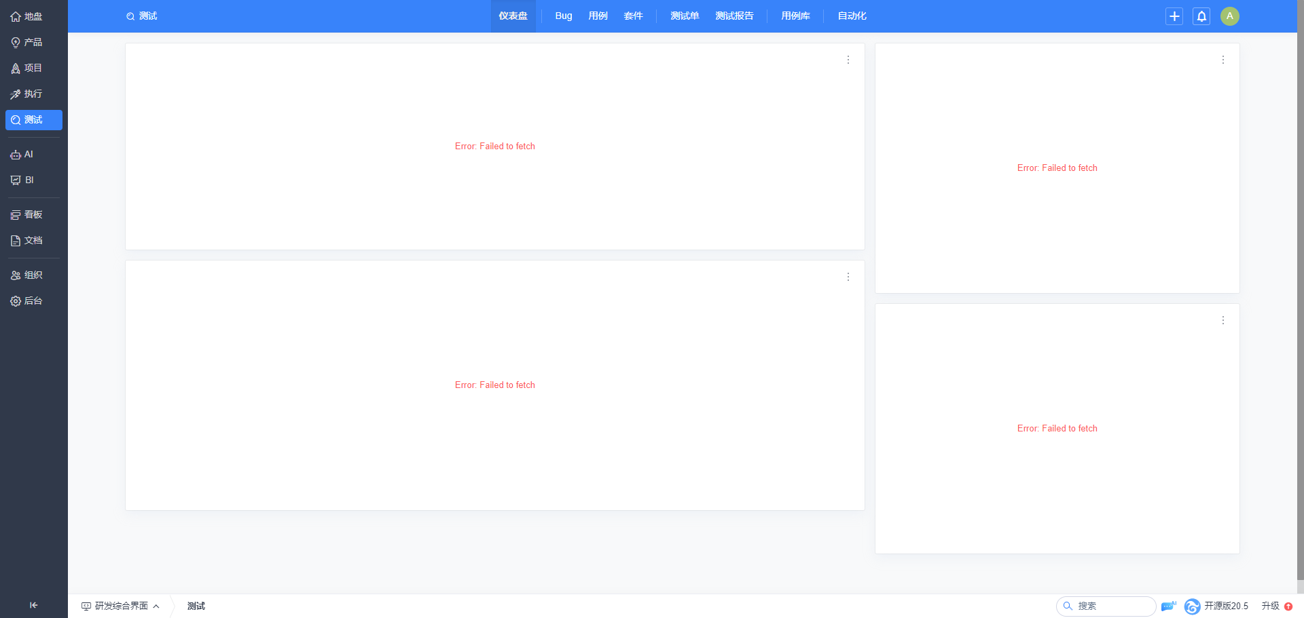1304x618 pixels.
Task: Click the ZenTao logo icon in footer
Action: coord(1192,606)
